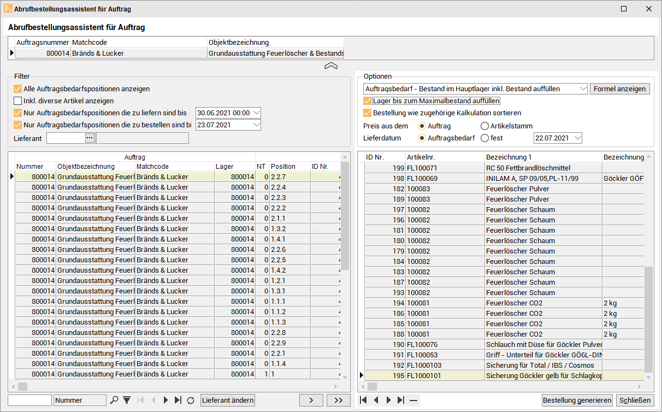Open order deadline date dropdown 23.07.2021

coord(257,125)
